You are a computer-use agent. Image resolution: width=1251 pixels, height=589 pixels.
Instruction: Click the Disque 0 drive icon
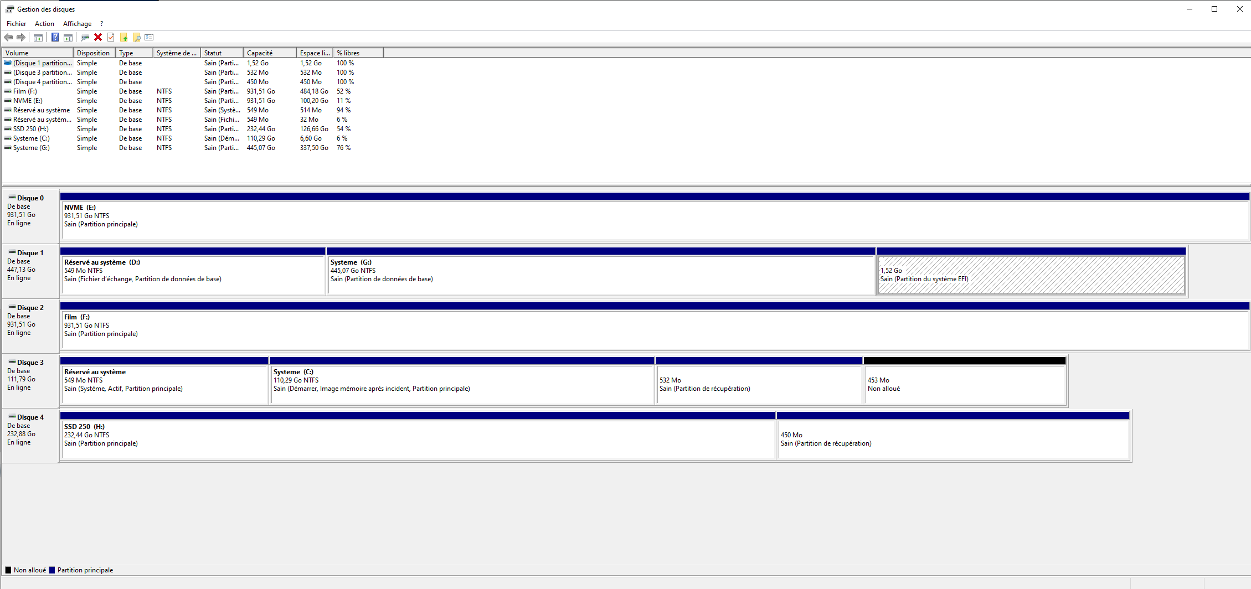(x=12, y=198)
